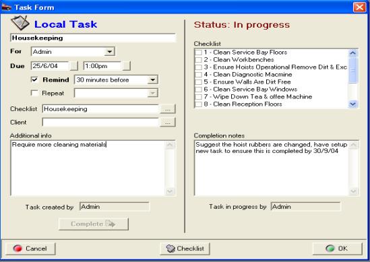
Task: Enable the Repeat checkbox
Action: 34,93
